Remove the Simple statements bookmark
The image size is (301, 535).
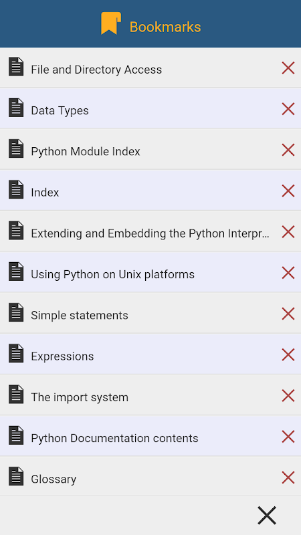pyautogui.click(x=288, y=314)
